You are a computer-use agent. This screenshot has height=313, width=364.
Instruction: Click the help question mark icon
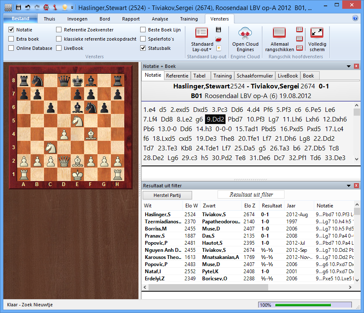click(355, 18)
